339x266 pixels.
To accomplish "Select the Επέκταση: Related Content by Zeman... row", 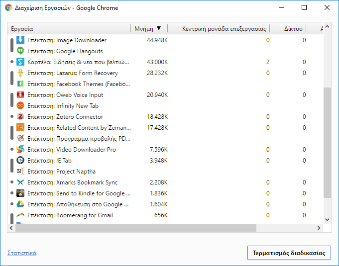I will pos(165,128).
